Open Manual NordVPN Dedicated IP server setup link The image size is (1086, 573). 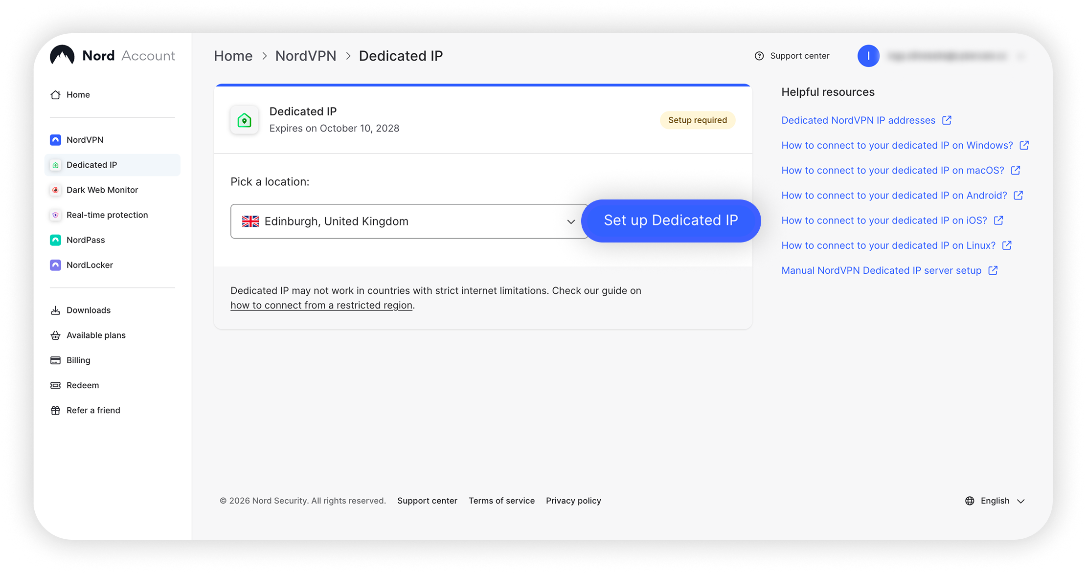click(x=889, y=270)
